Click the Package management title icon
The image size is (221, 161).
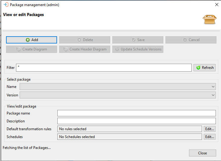click(6, 5)
